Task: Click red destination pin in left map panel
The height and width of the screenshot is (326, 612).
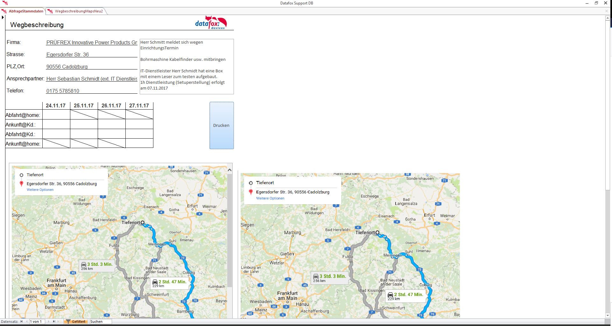Action: tap(22, 184)
